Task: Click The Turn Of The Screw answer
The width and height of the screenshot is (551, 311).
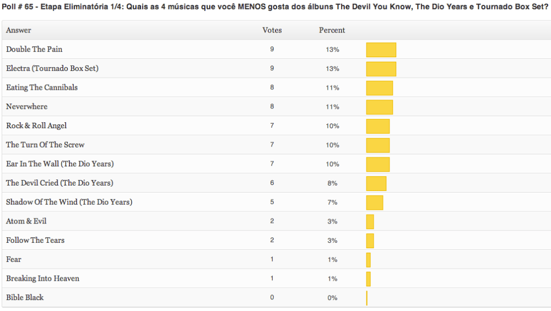Action: (45, 145)
